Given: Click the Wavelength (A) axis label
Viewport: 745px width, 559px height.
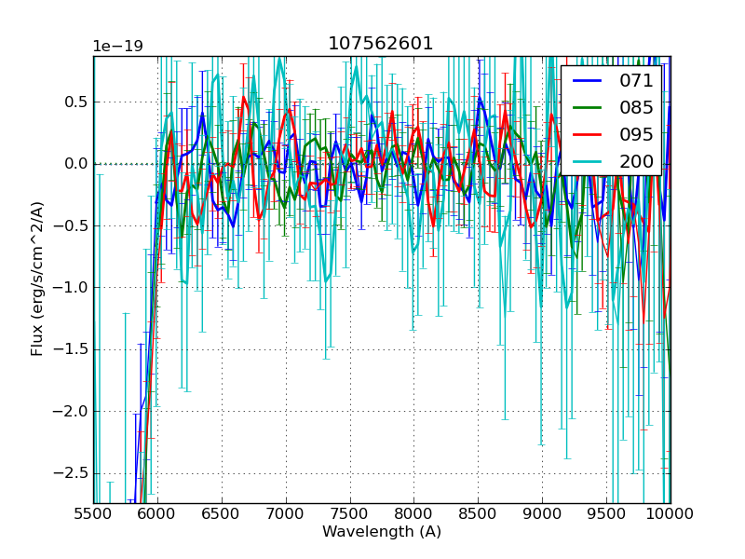Looking at the screenshot, I should click(382, 532).
